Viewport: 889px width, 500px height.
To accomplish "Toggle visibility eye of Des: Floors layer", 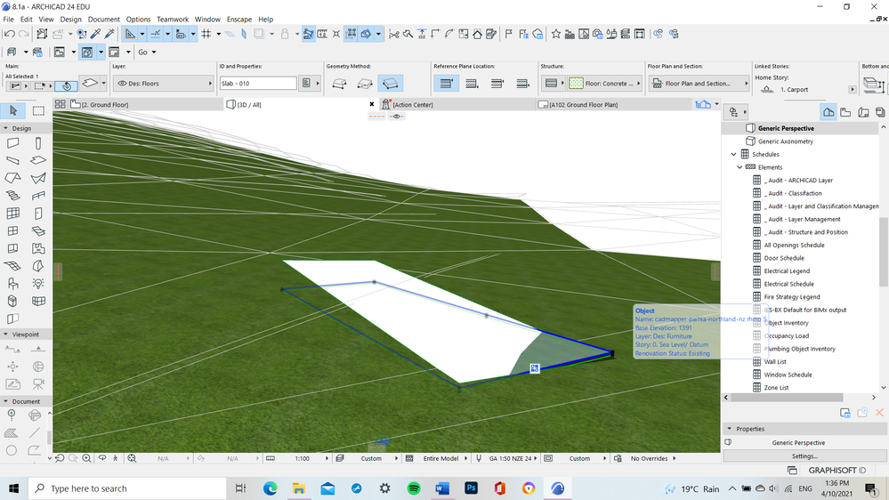I will pyautogui.click(x=122, y=84).
